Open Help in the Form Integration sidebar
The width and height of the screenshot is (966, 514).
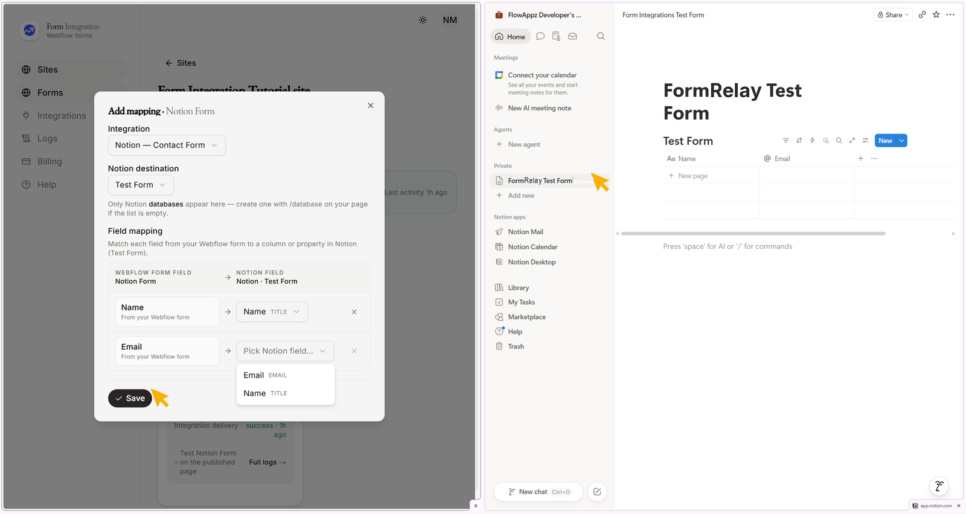point(72,184)
